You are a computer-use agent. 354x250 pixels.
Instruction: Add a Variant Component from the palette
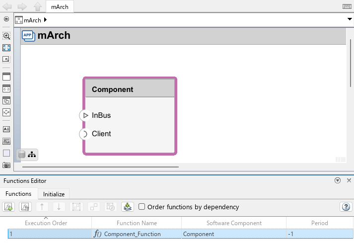click(6, 100)
